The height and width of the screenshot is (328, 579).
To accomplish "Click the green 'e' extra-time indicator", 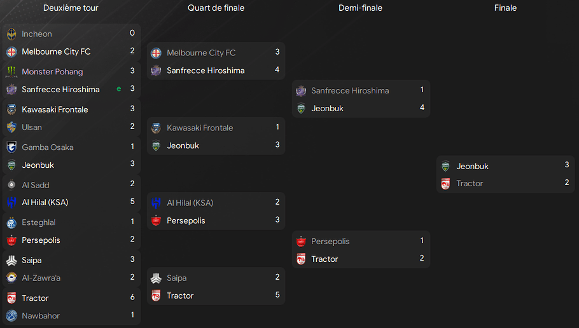I will [118, 90].
